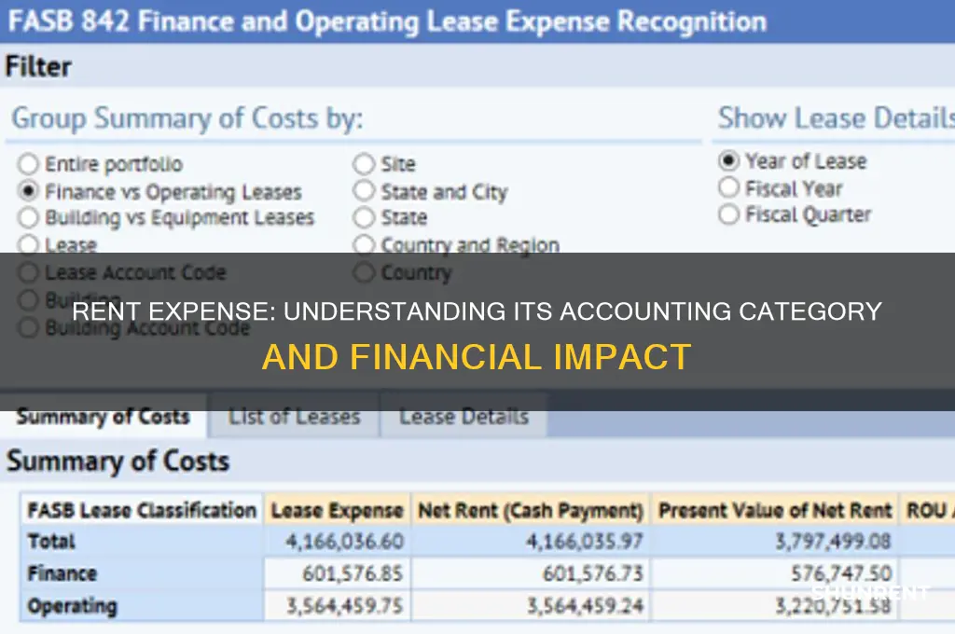Click the FASB 842 report title bar
Image resolution: width=955 pixels, height=634 pixels.
point(477,21)
